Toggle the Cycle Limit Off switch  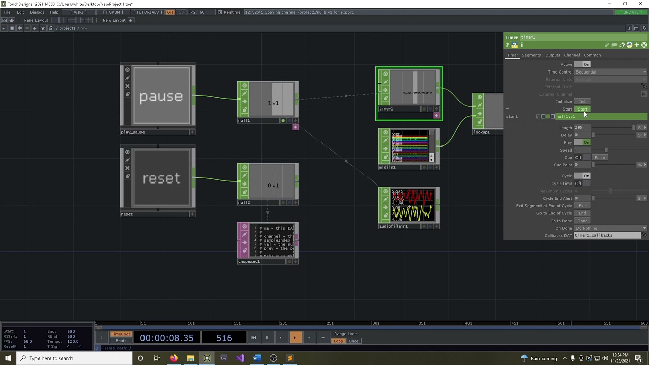click(583, 184)
